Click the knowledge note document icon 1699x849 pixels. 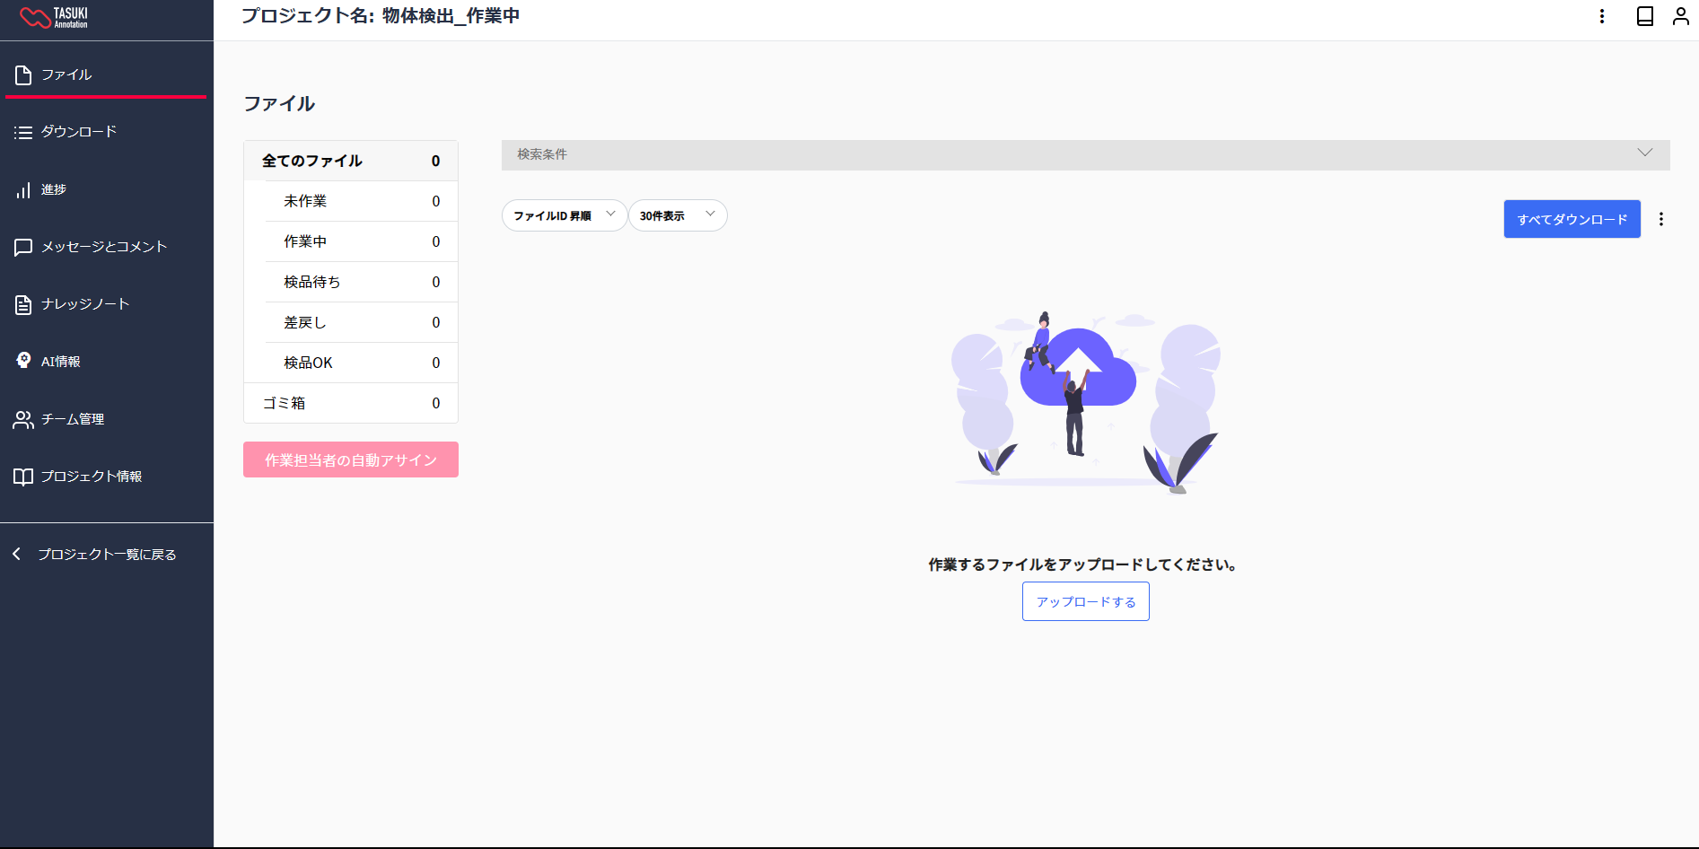23,305
